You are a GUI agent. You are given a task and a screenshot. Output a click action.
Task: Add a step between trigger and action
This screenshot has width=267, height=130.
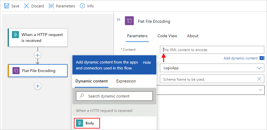(38, 55)
